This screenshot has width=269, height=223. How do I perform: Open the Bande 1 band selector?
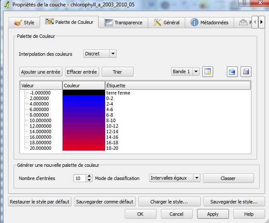pos(185,71)
